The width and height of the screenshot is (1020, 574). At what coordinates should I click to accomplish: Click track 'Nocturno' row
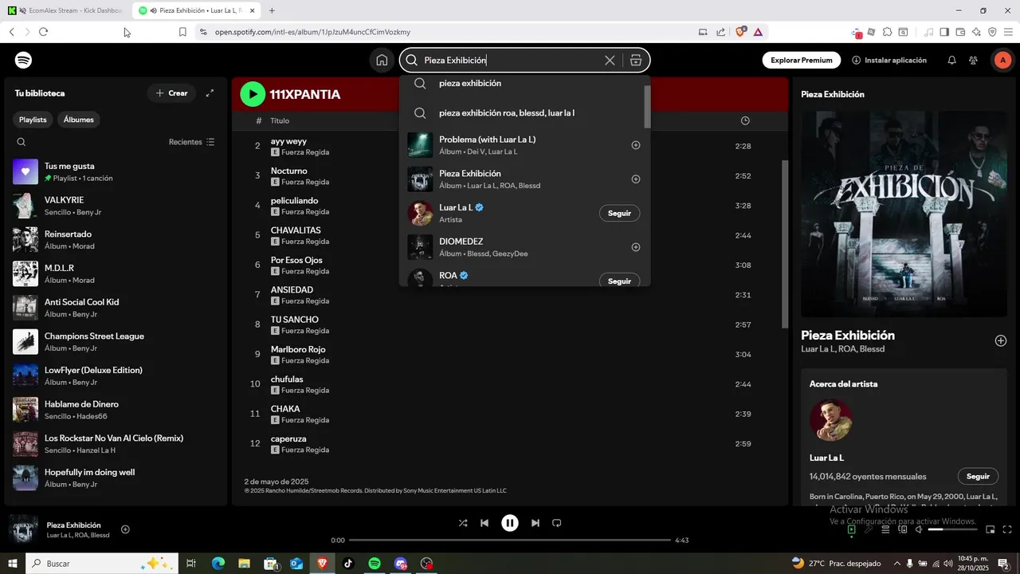coord(509,176)
